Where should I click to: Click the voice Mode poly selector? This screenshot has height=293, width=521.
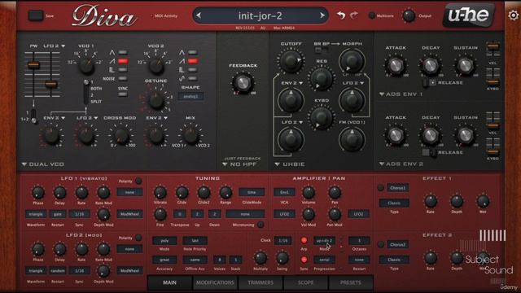click(x=164, y=240)
